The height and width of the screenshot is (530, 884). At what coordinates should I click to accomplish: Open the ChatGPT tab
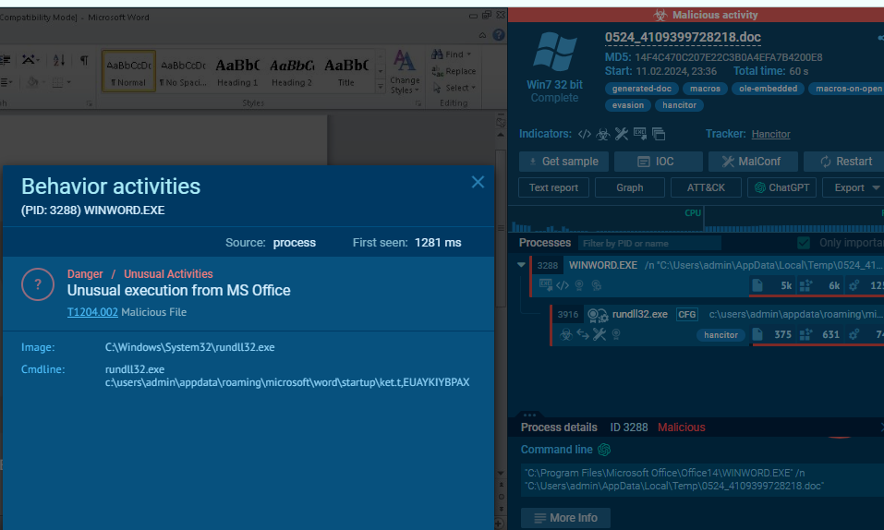click(782, 187)
